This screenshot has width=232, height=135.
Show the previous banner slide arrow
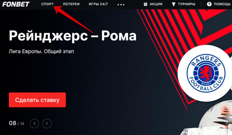(34, 123)
